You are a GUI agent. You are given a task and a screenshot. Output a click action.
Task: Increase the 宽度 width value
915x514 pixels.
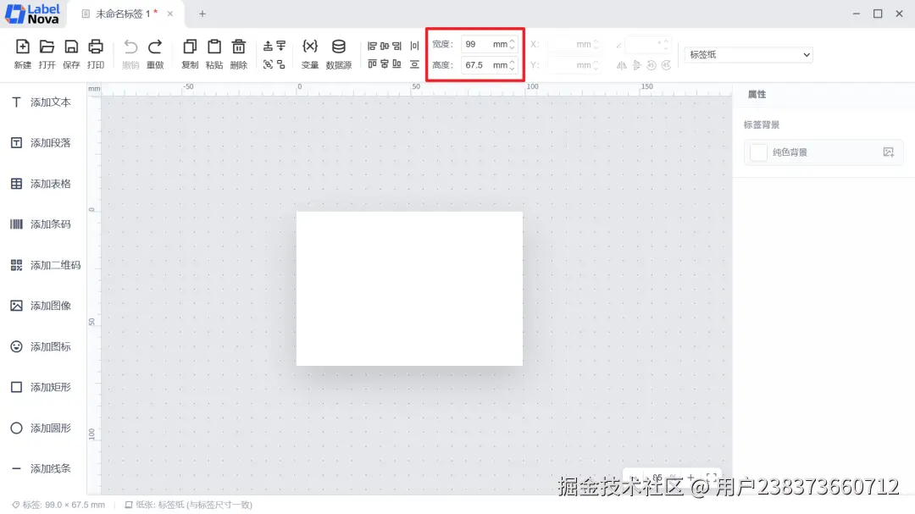[512, 41]
